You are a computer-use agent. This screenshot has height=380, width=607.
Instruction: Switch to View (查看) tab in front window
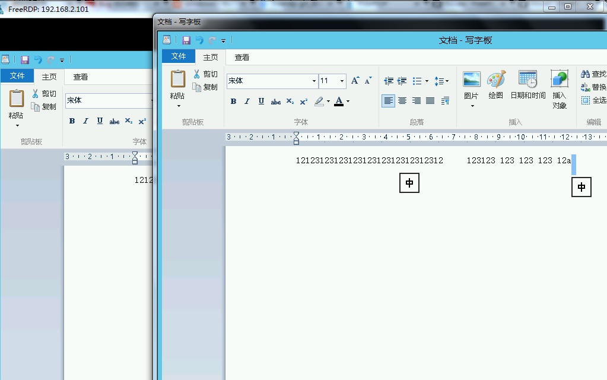(x=242, y=58)
